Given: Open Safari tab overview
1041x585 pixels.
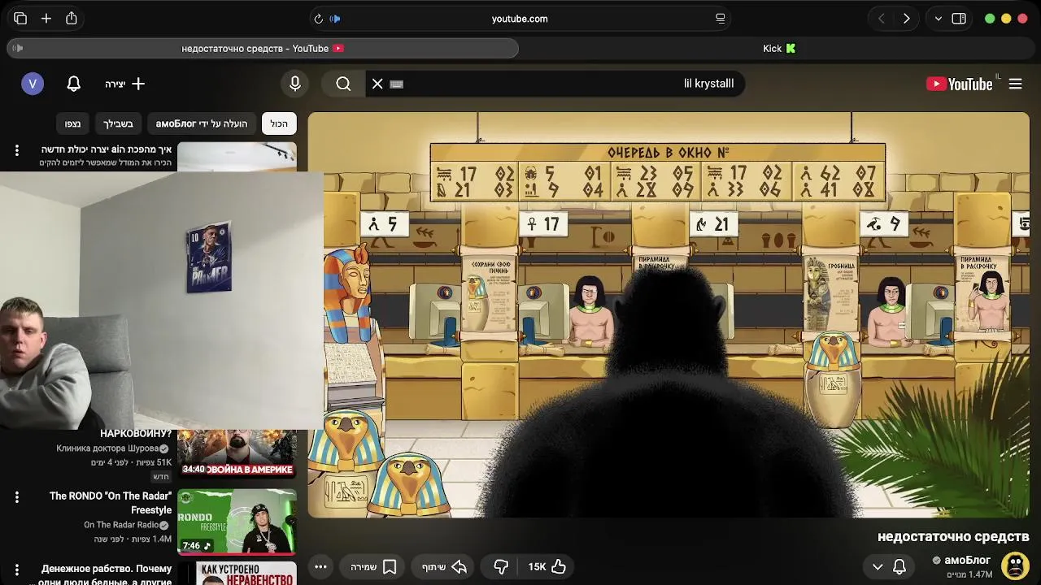Looking at the screenshot, I should [20, 18].
